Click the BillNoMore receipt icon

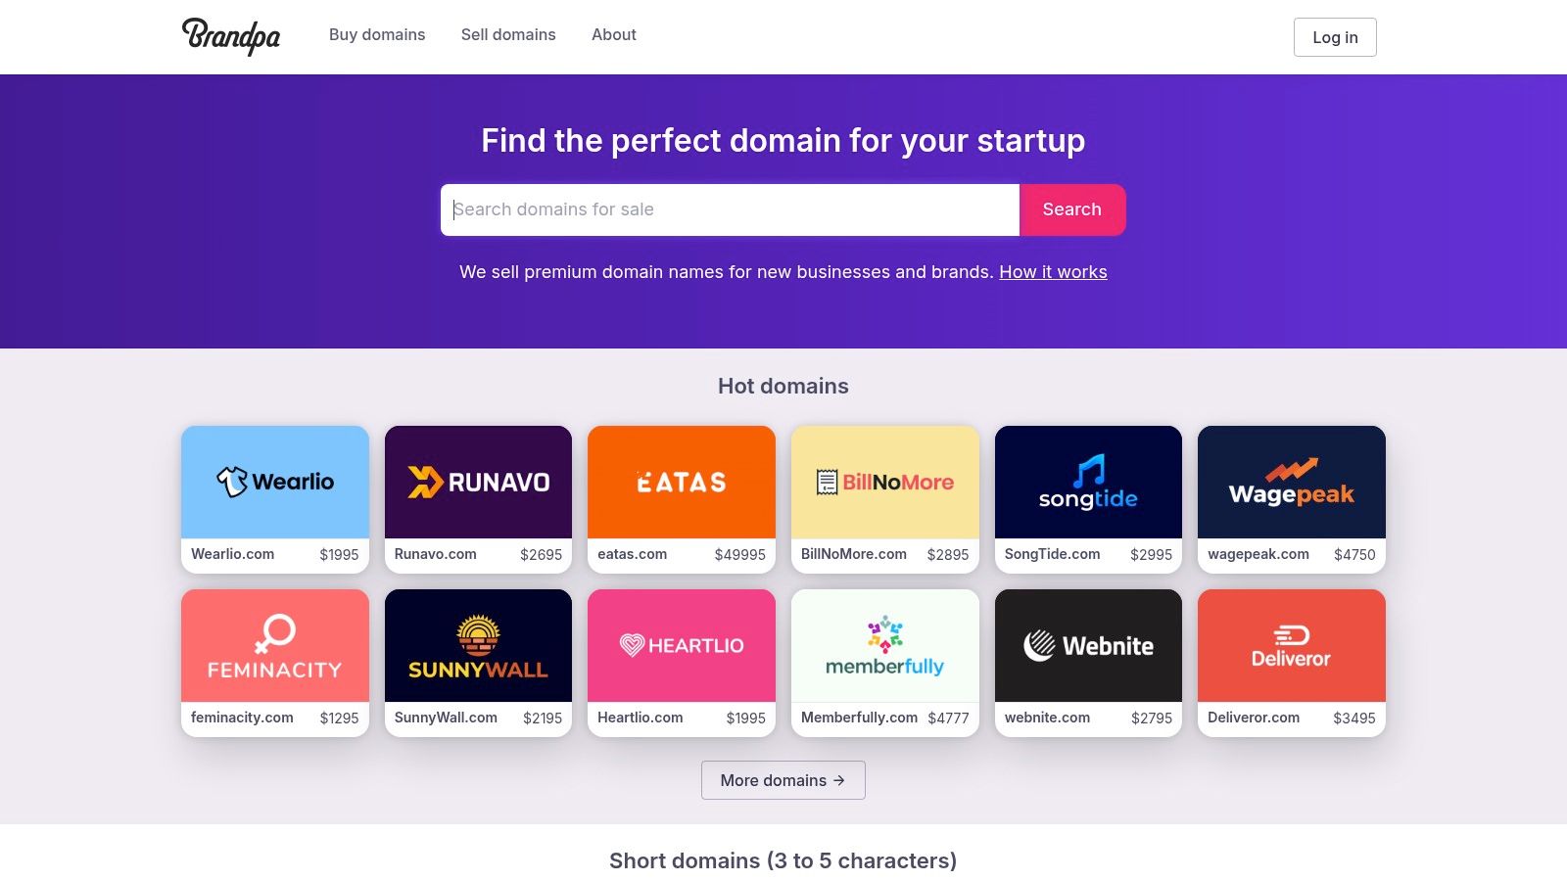point(827,482)
